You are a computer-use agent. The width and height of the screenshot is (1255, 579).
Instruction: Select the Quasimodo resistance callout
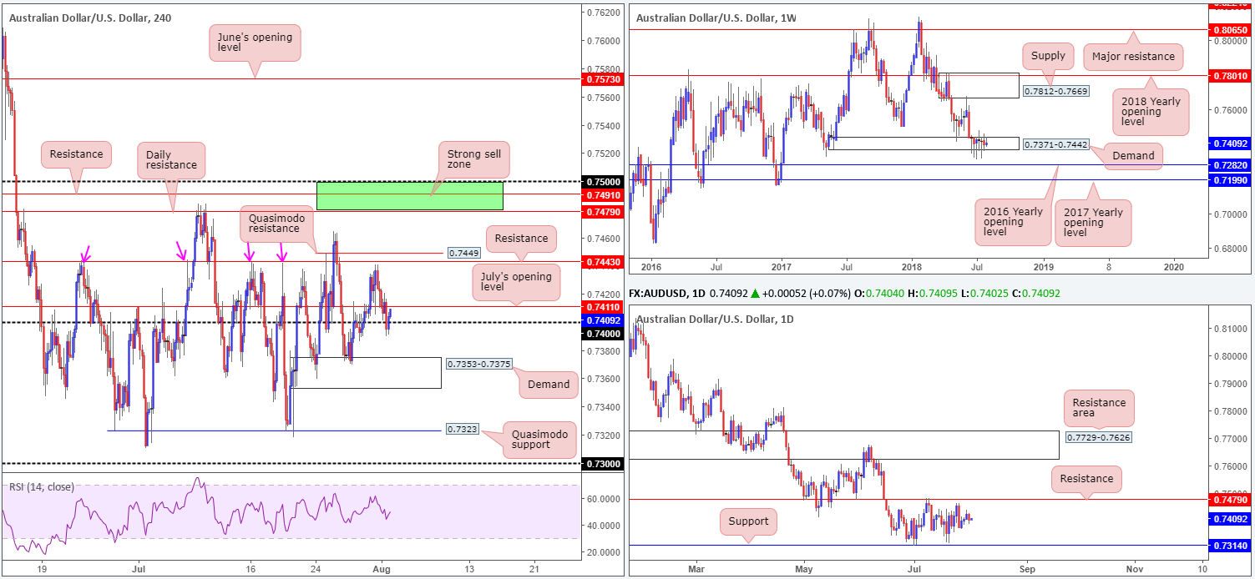pos(275,223)
